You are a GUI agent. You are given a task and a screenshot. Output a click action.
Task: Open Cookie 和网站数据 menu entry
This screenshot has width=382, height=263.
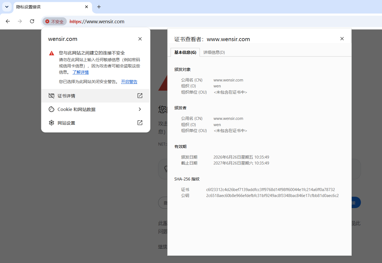point(95,109)
